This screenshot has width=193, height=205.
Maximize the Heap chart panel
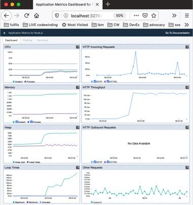(78, 128)
